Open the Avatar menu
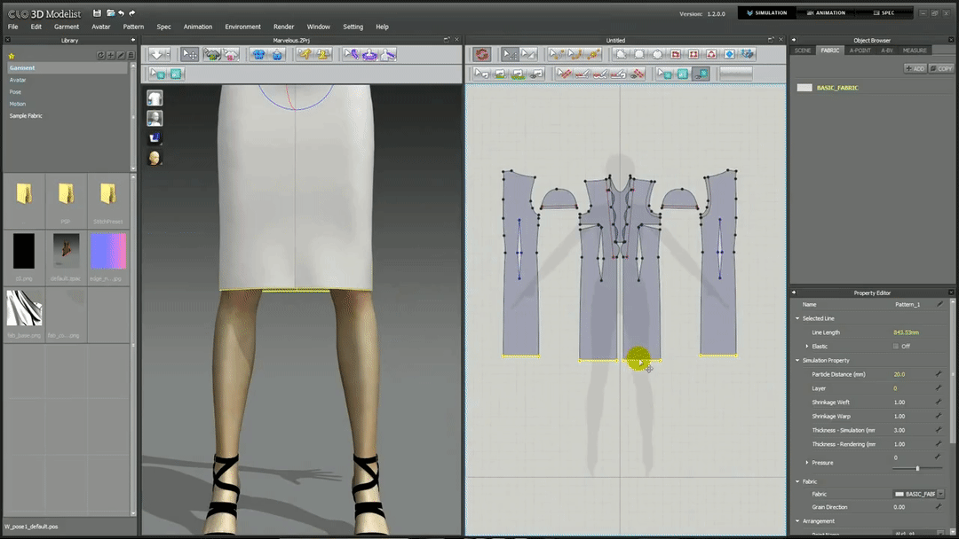The width and height of the screenshot is (959, 539). coord(101,27)
